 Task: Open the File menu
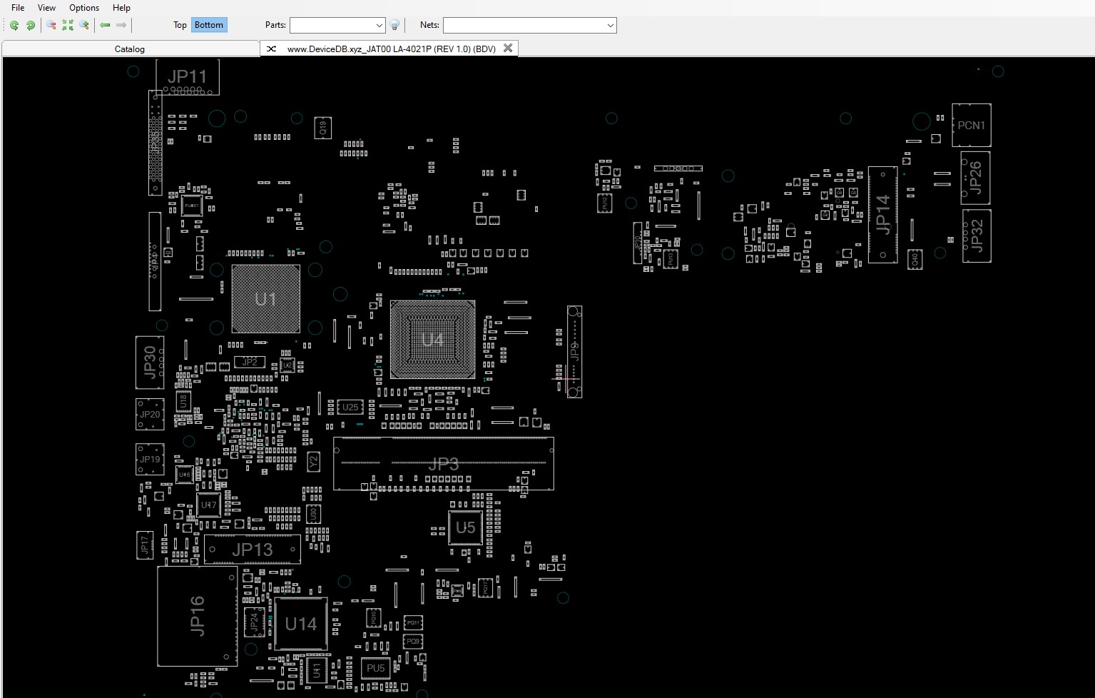click(18, 8)
